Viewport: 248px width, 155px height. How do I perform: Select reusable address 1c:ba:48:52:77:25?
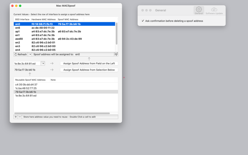pyautogui.click(x=66, y=88)
